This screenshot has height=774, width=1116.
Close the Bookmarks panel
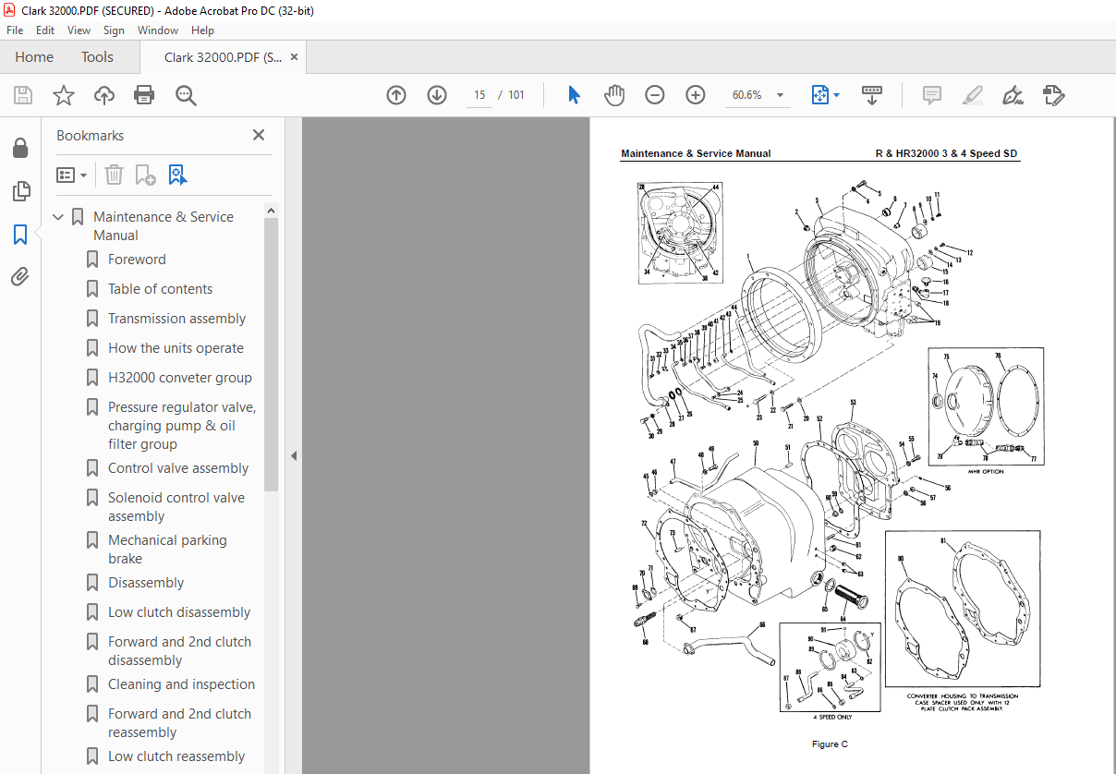[x=259, y=135]
